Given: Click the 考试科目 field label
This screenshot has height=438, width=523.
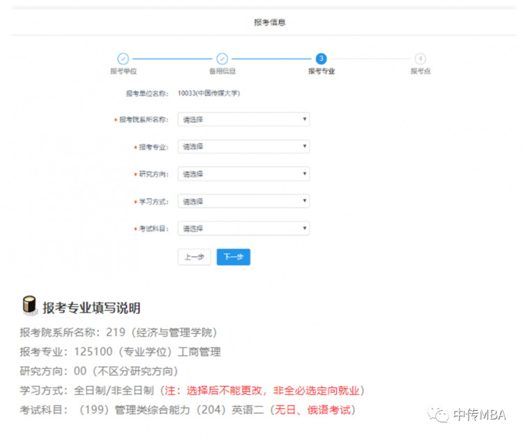Looking at the screenshot, I should tap(154, 229).
